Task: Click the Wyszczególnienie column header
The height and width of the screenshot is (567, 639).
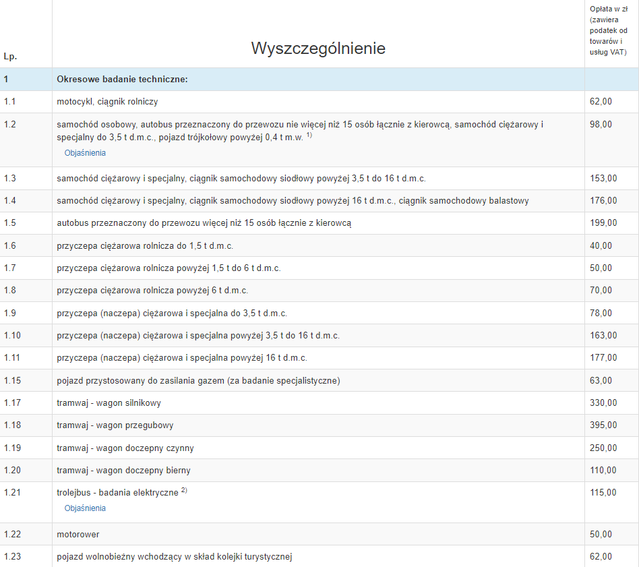Action: (x=318, y=48)
